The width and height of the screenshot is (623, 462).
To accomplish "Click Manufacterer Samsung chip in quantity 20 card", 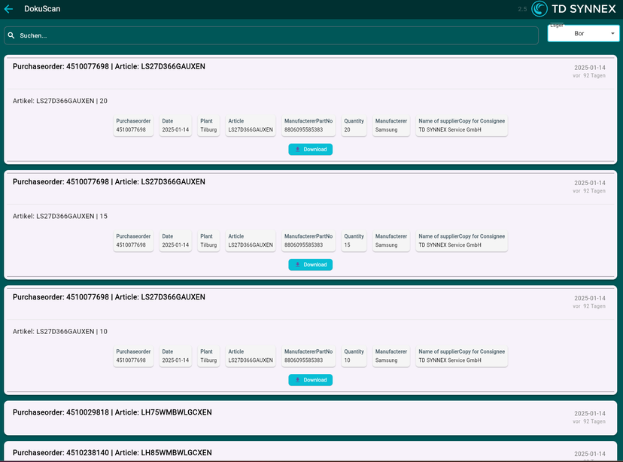I will click(391, 125).
